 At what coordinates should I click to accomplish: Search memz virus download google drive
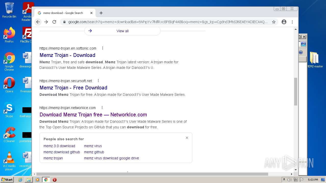112,158
